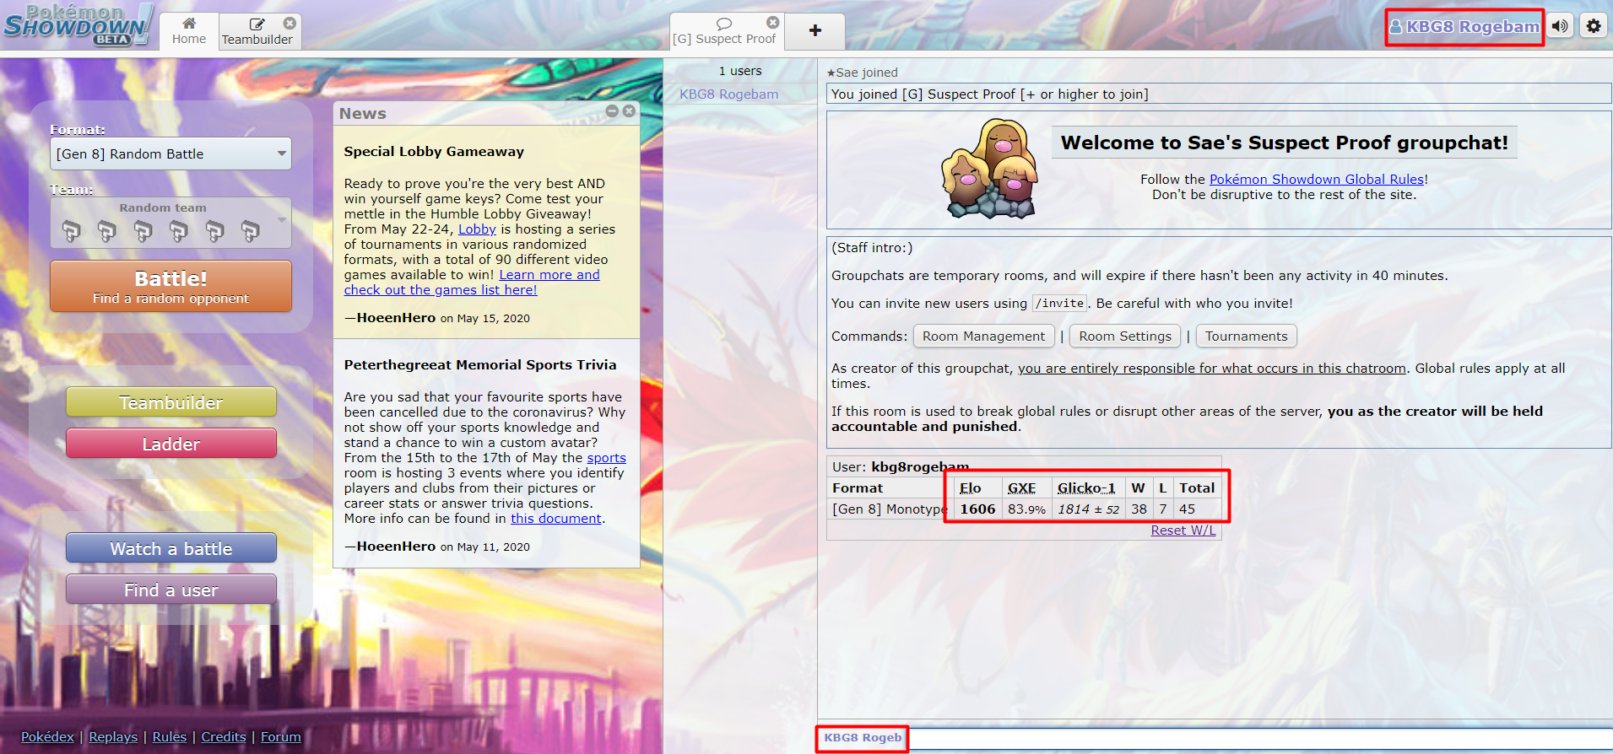This screenshot has width=1613, height=754.
Task: Open the options gear menu
Action: tap(1594, 26)
